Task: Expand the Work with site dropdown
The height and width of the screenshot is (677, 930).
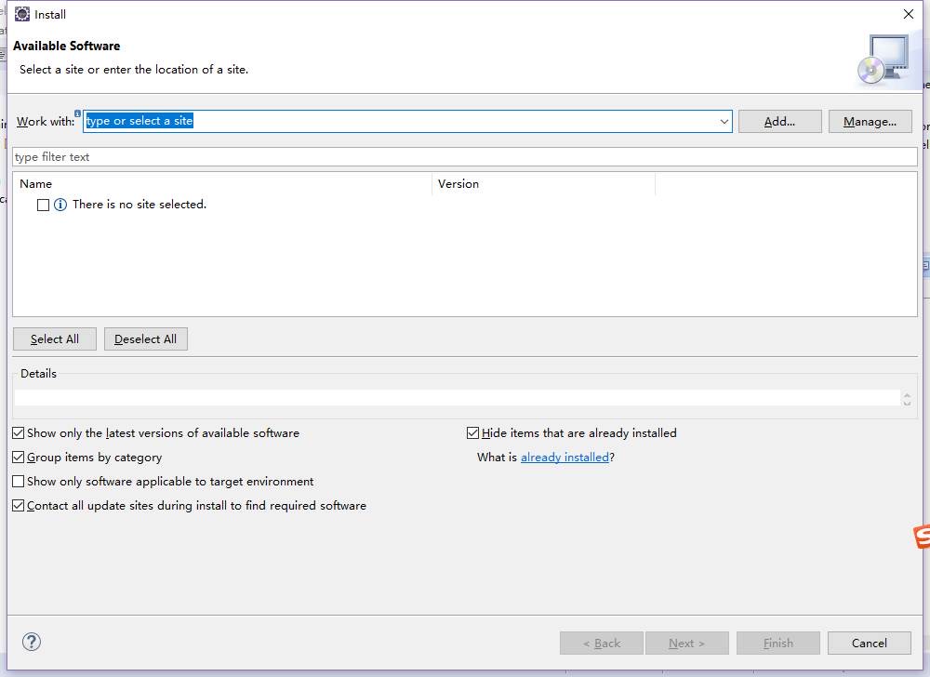Action: pyautogui.click(x=724, y=122)
